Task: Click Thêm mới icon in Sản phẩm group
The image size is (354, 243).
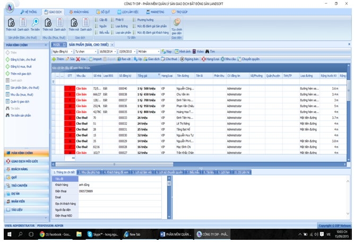Action: pos(11,23)
